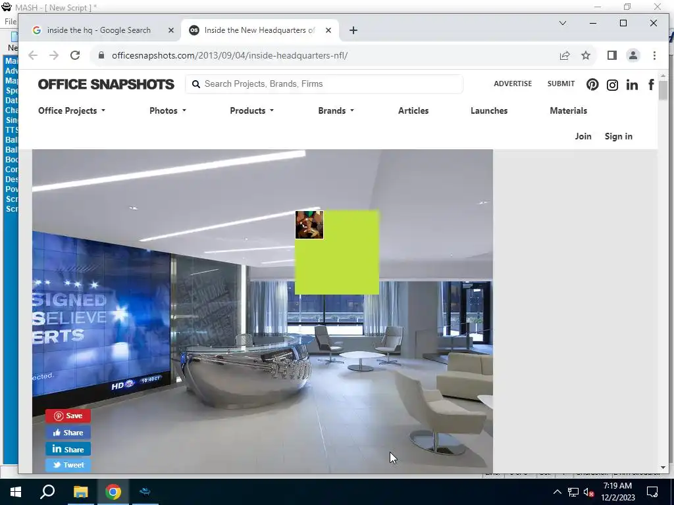
Task: Tweet this article button
Action: click(68, 465)
